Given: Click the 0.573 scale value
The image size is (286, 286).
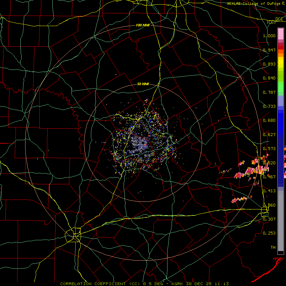Looking at the screenshot, I should pos(269,148).
